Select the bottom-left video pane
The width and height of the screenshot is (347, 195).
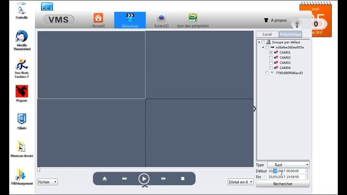point(92,133)
